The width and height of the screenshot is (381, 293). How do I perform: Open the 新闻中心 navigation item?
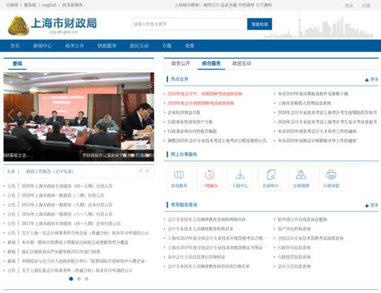[x=43, y=46]
